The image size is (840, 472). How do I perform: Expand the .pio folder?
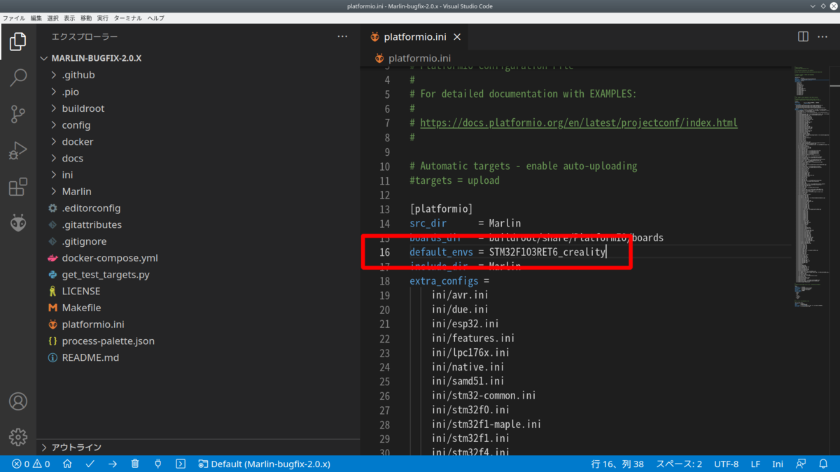198,92
